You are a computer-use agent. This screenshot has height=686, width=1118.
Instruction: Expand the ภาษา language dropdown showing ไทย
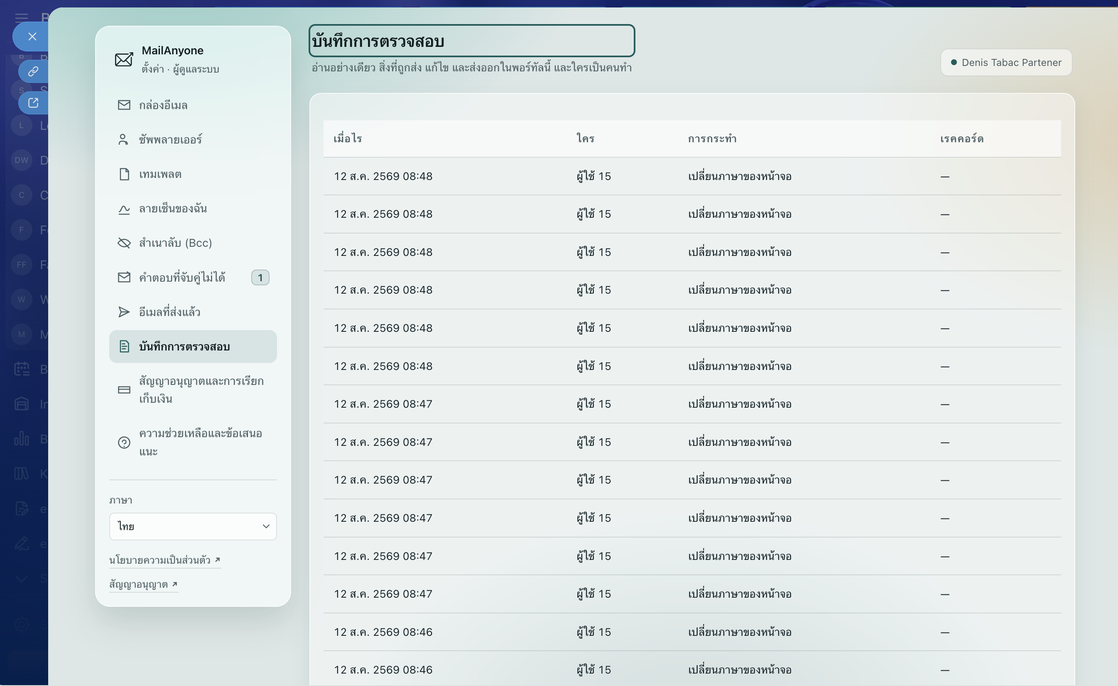[x=193, y=526]
